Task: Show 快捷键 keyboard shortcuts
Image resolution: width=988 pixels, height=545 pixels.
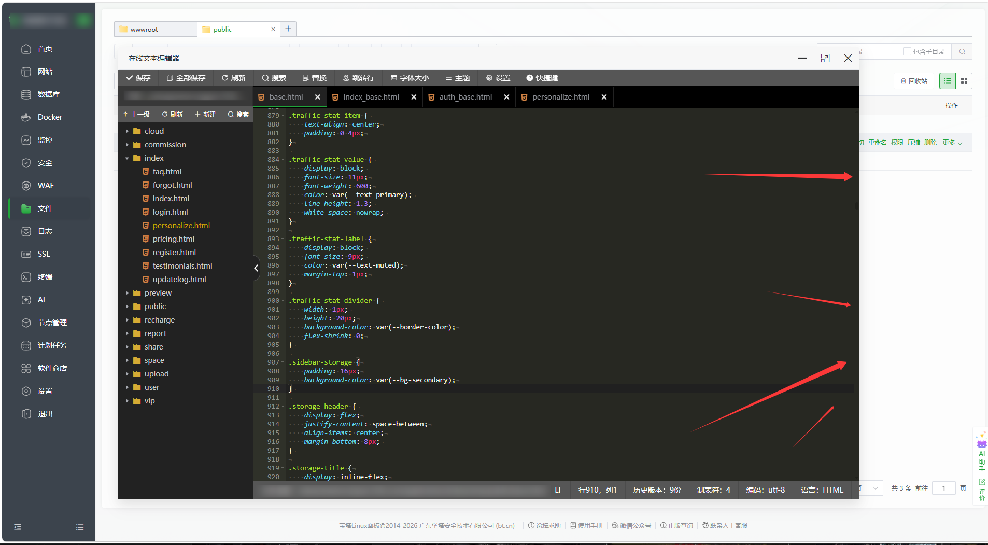Action: pos(542,78)
